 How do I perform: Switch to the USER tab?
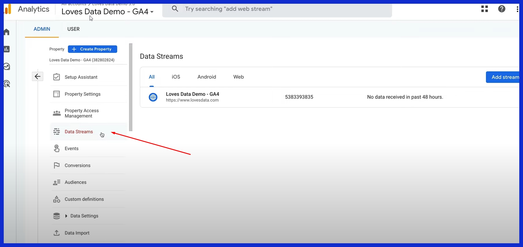point(74,29)
